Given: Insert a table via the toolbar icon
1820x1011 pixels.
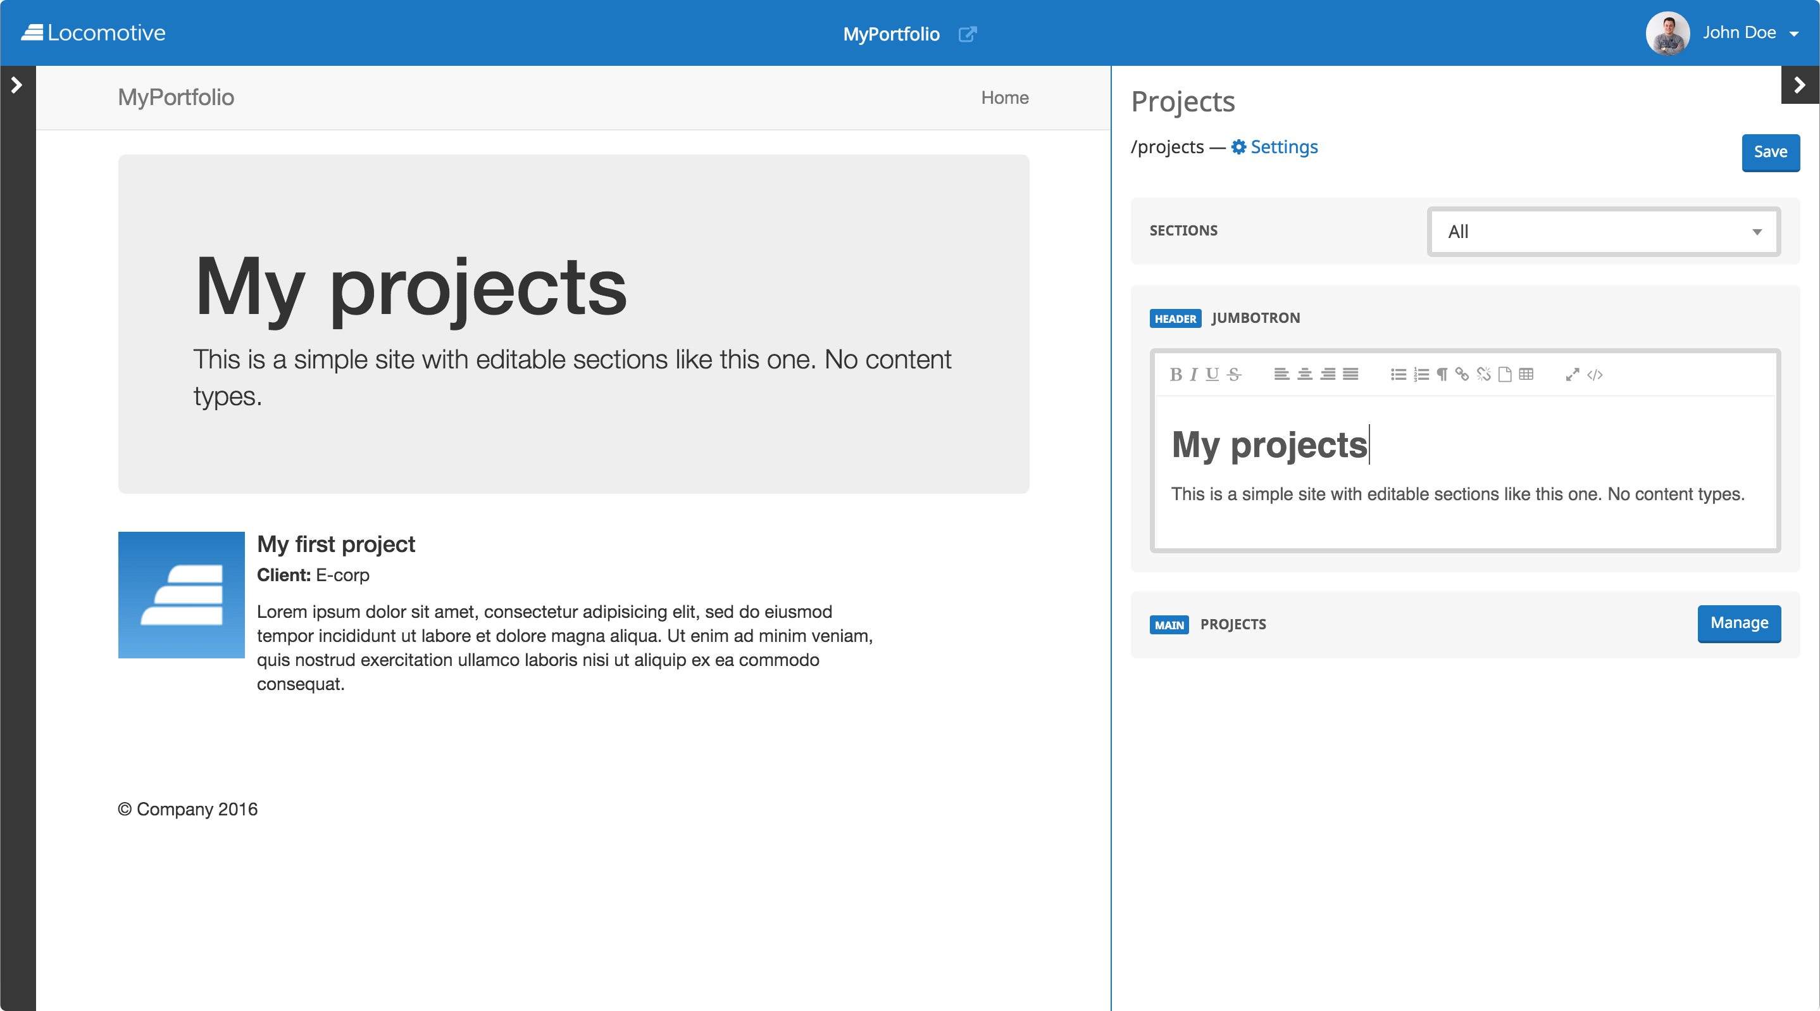Looking at the screenshot, I should coord(1526,375).
